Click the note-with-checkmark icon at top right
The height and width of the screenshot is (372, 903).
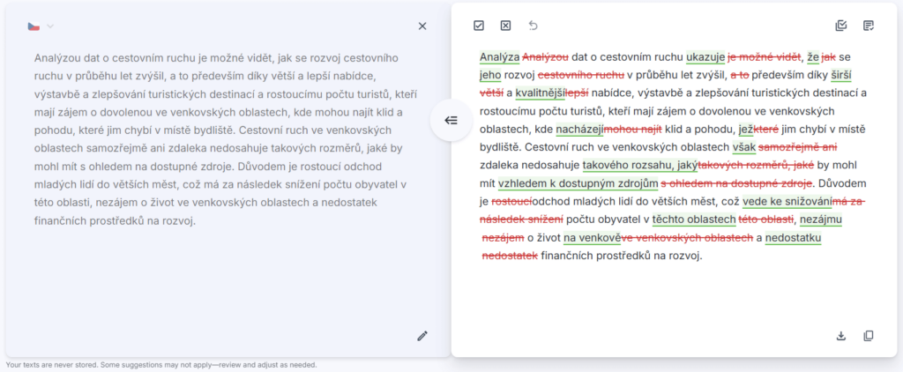click(869, 26)
